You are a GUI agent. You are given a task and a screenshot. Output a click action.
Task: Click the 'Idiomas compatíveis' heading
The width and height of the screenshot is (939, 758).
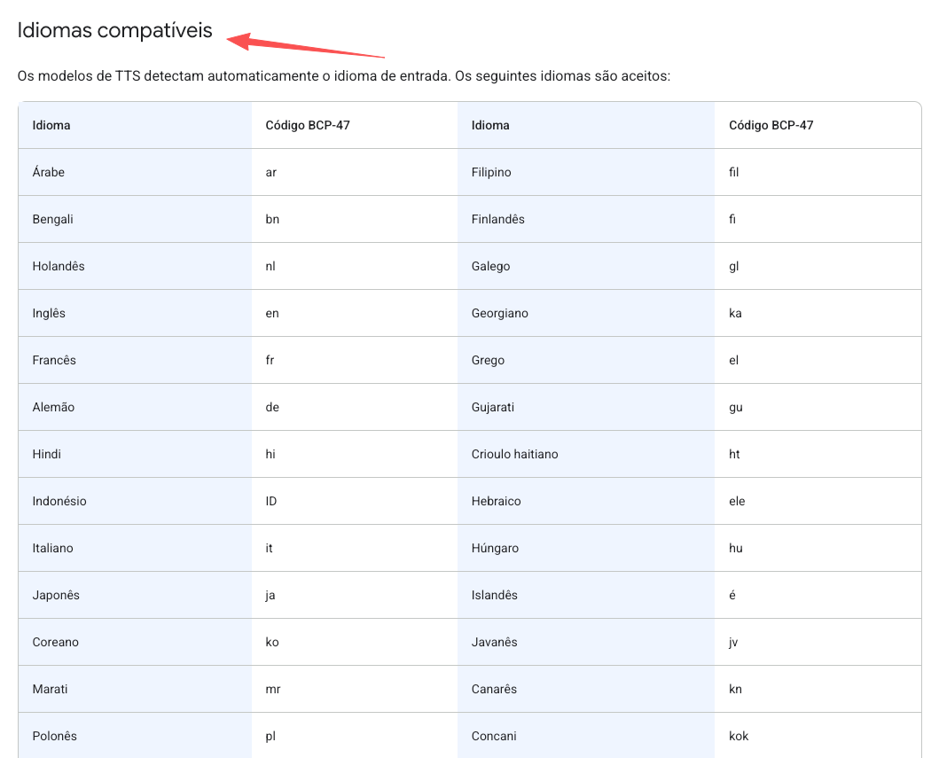tap(114, 30)
